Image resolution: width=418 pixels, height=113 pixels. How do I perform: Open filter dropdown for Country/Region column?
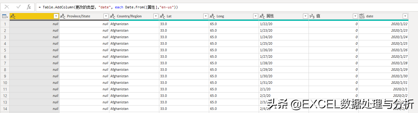click(156, 16)
